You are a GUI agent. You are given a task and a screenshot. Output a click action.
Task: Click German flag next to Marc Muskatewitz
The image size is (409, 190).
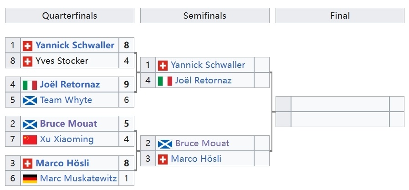(30, 179)
